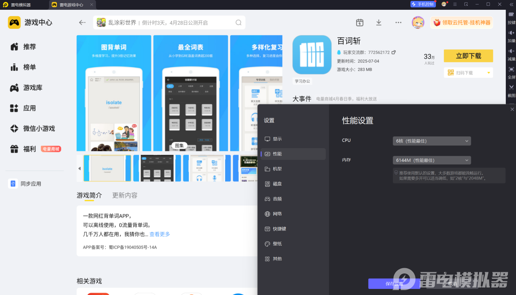516x295 pixels.
Task: Select 机型 in settings menu
Action: 293,169
